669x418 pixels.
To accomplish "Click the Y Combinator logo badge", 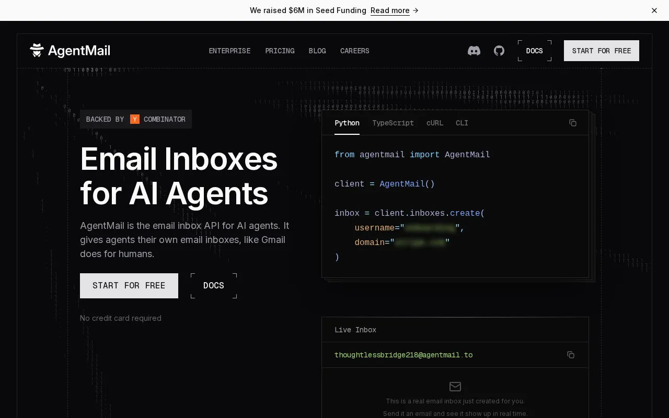I will [136, 119].
